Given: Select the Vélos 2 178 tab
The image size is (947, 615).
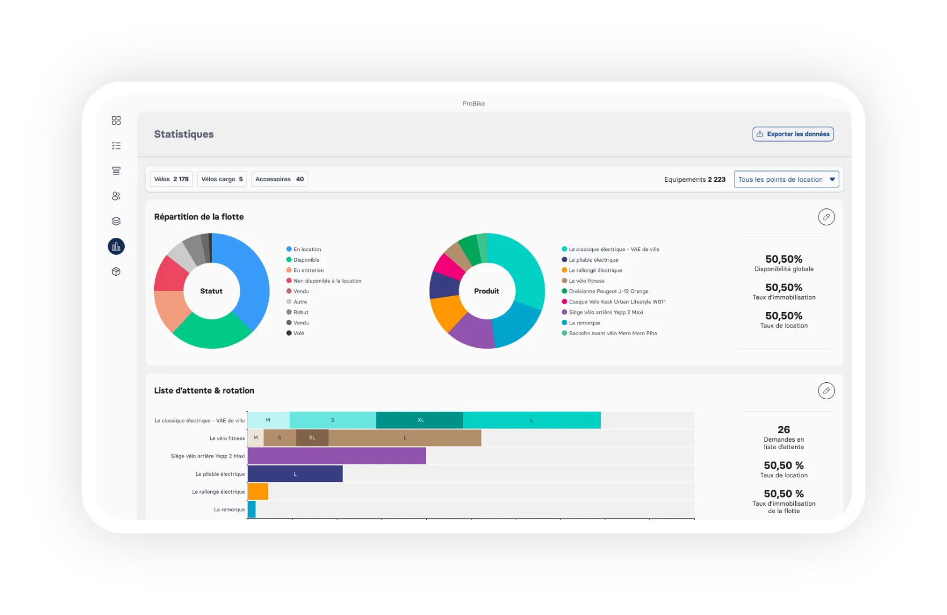Looking at the screenshot, I should pyautogui.click(x=171, y=179).
